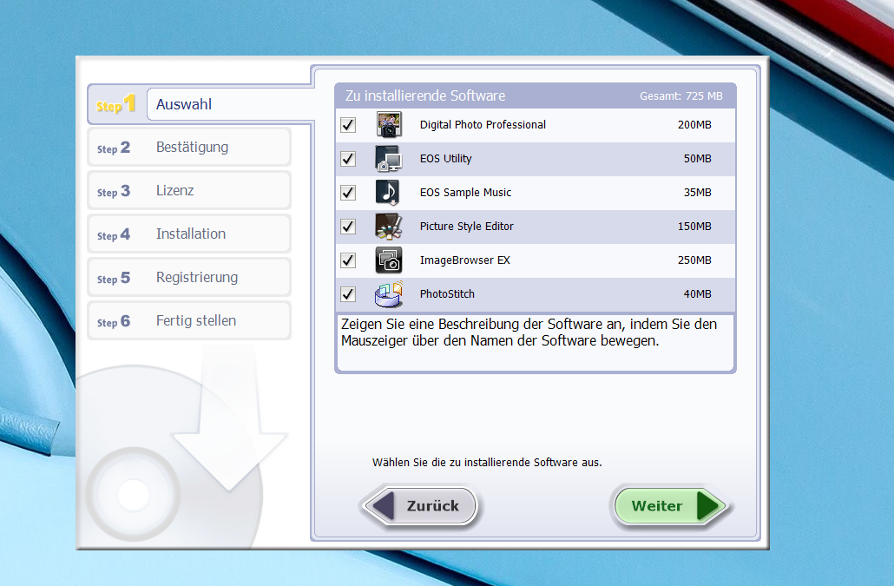Open Step 3 Lizenz
894x586 pixels.
point(189,190)
